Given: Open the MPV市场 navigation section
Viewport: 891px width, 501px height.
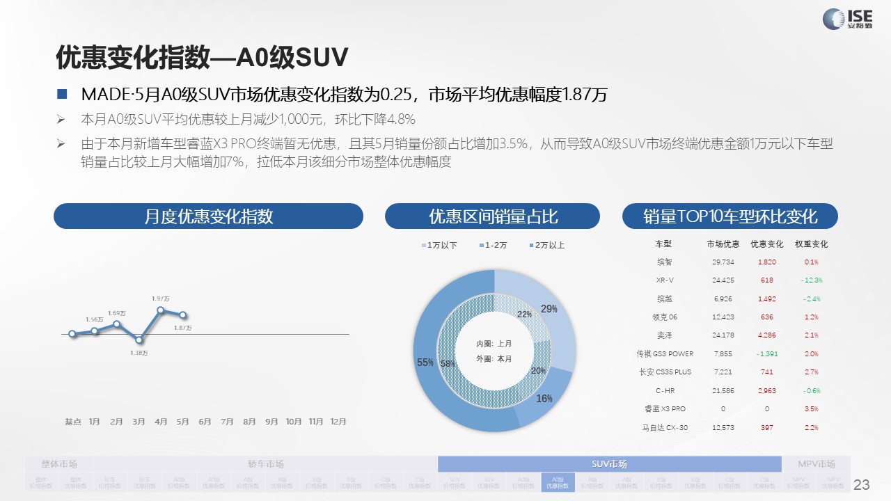Looking at the screenshot, I should [816, 464].
